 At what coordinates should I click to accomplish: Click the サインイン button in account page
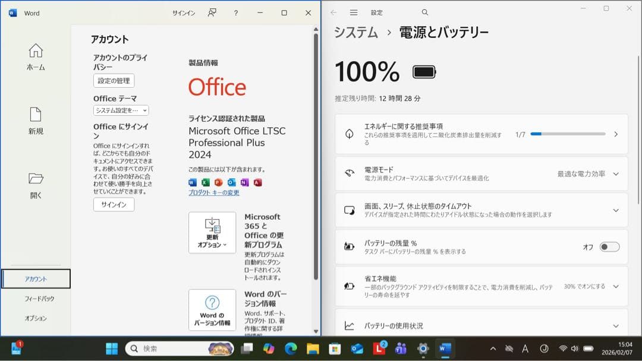(x=113, y=205)
